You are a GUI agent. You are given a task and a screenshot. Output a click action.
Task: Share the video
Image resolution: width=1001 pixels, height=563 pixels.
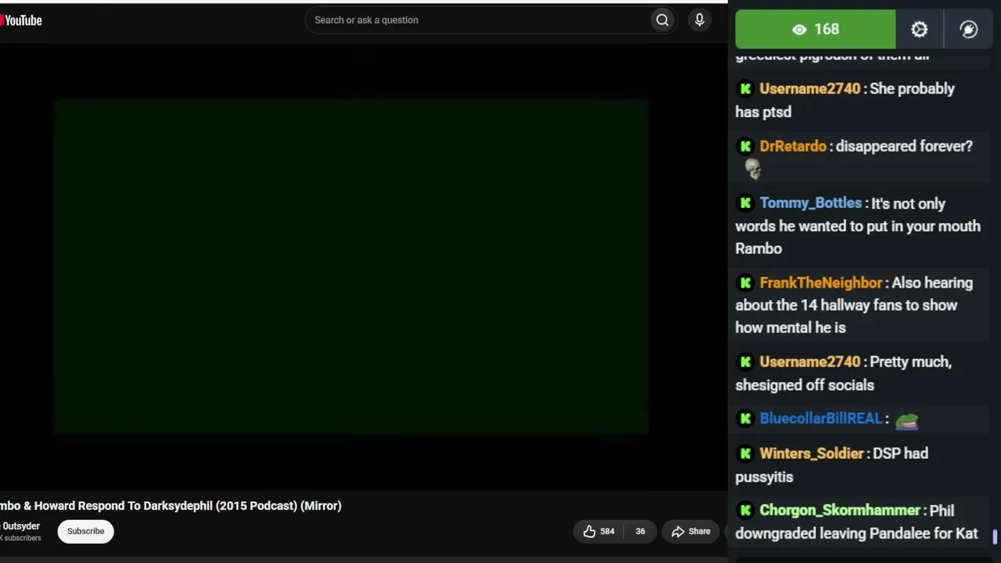click(x=691, y=532)
